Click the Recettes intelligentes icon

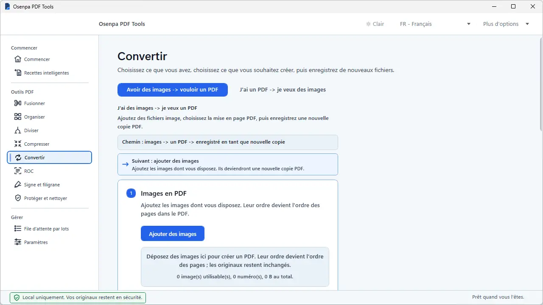[18, 73]
